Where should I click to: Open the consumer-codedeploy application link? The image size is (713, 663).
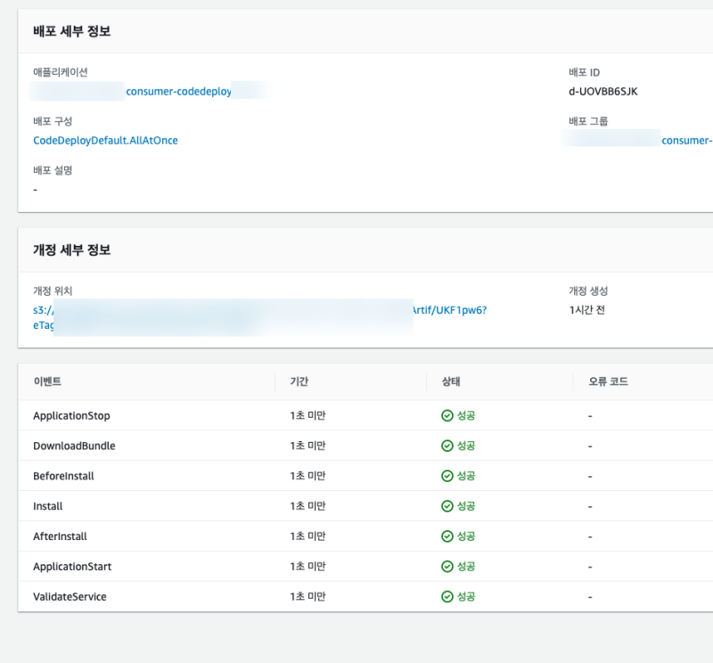[x=178, y=91]
